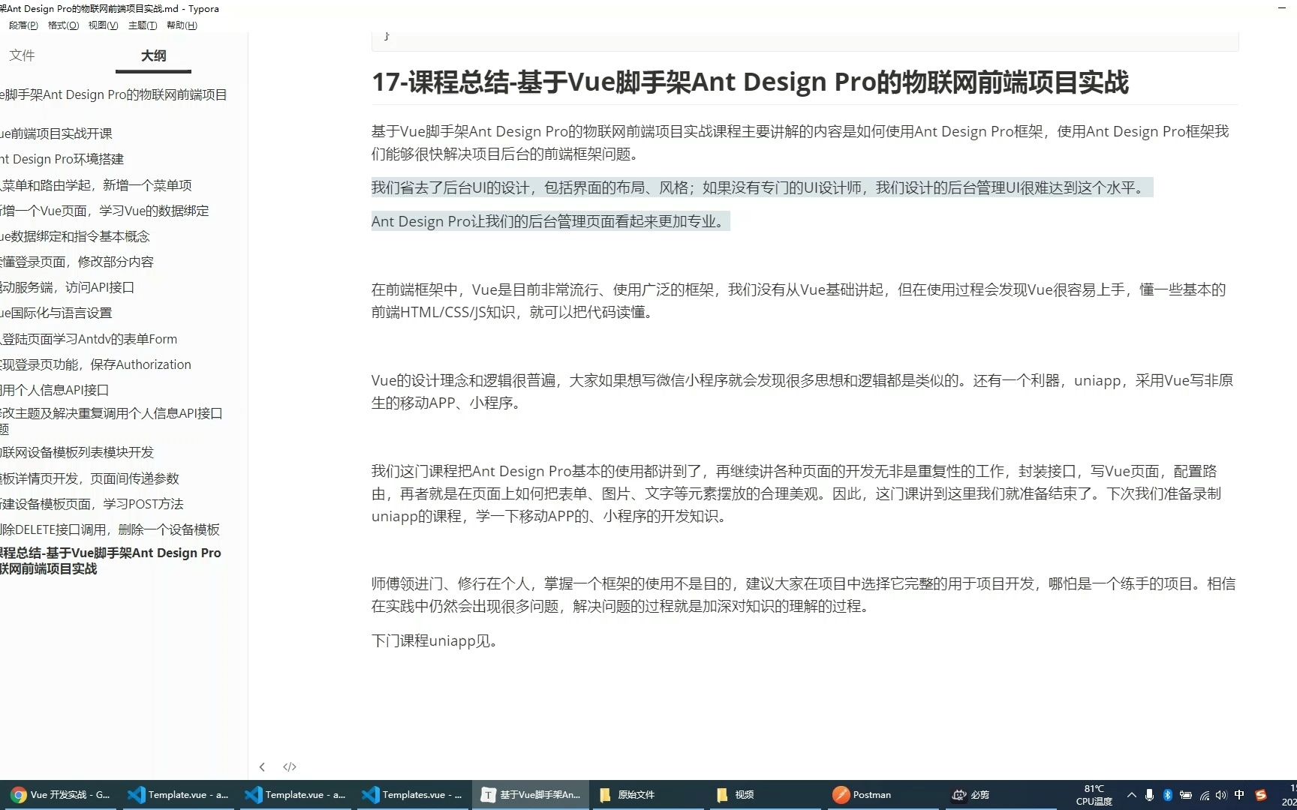Show hidden tray icons chevron
This screenshot has height=810, width=1297.
(1132, 795)
